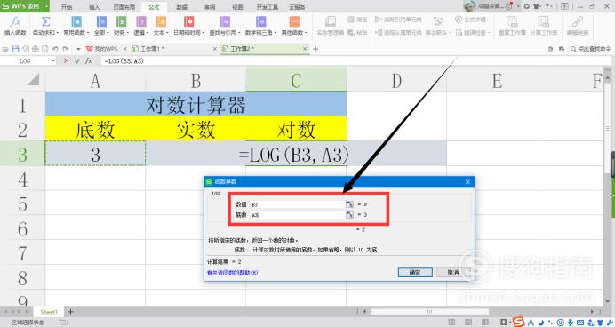Click the AutoSum sigma icon
The height and width of the screenshot is (327, 615).
pyautogui.click(x=45, y=21)
